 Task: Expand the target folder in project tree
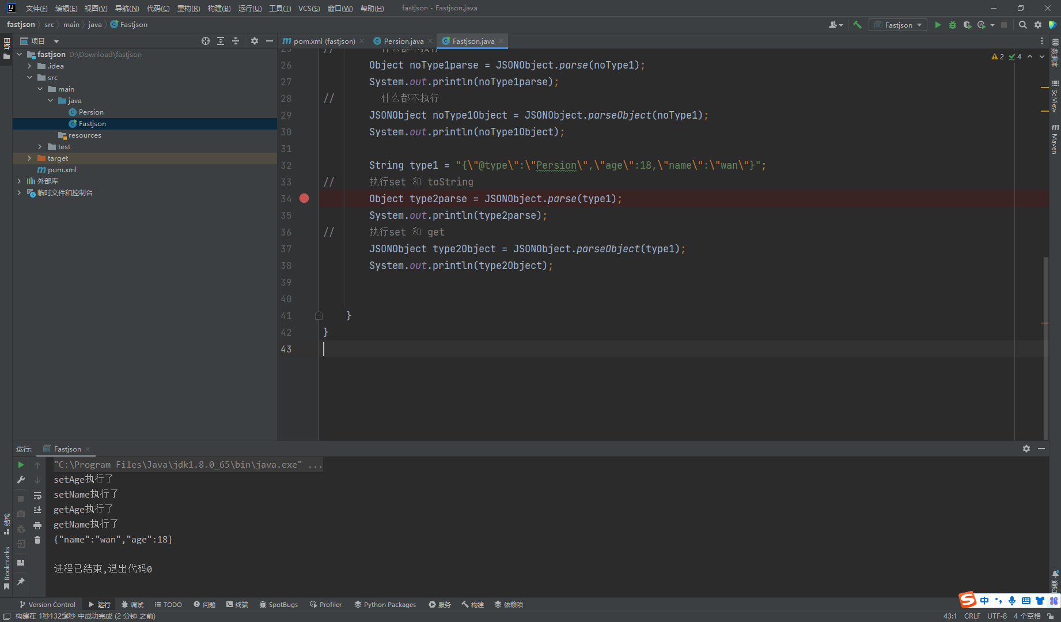29,158
